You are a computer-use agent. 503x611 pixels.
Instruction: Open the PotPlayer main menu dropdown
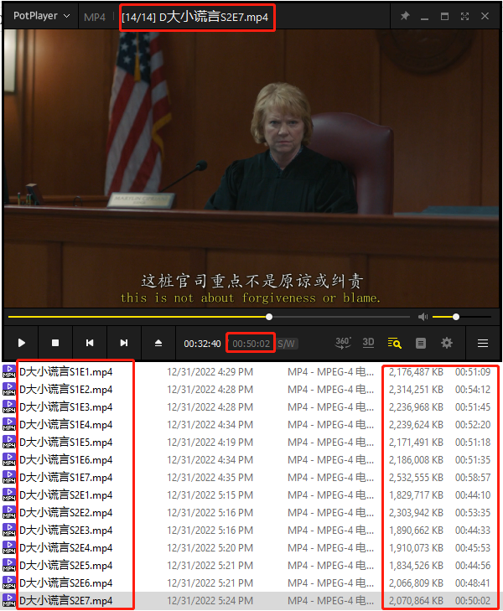click(41, 16)
